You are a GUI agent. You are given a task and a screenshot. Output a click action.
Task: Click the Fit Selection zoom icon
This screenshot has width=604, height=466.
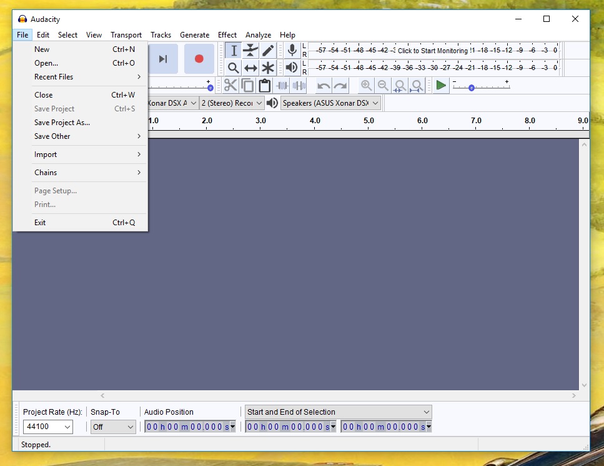tap(400, 85)
